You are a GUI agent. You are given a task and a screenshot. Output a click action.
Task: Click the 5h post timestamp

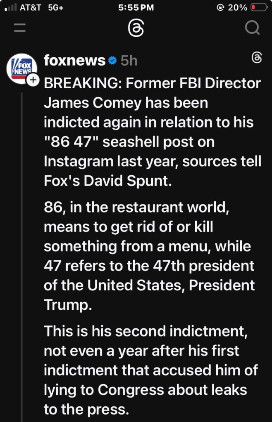[129, 61]
